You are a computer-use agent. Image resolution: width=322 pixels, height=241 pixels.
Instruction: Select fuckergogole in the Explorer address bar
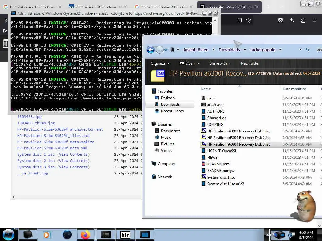263,50
